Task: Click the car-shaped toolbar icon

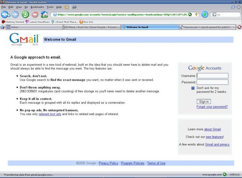Action: point(74,7)
